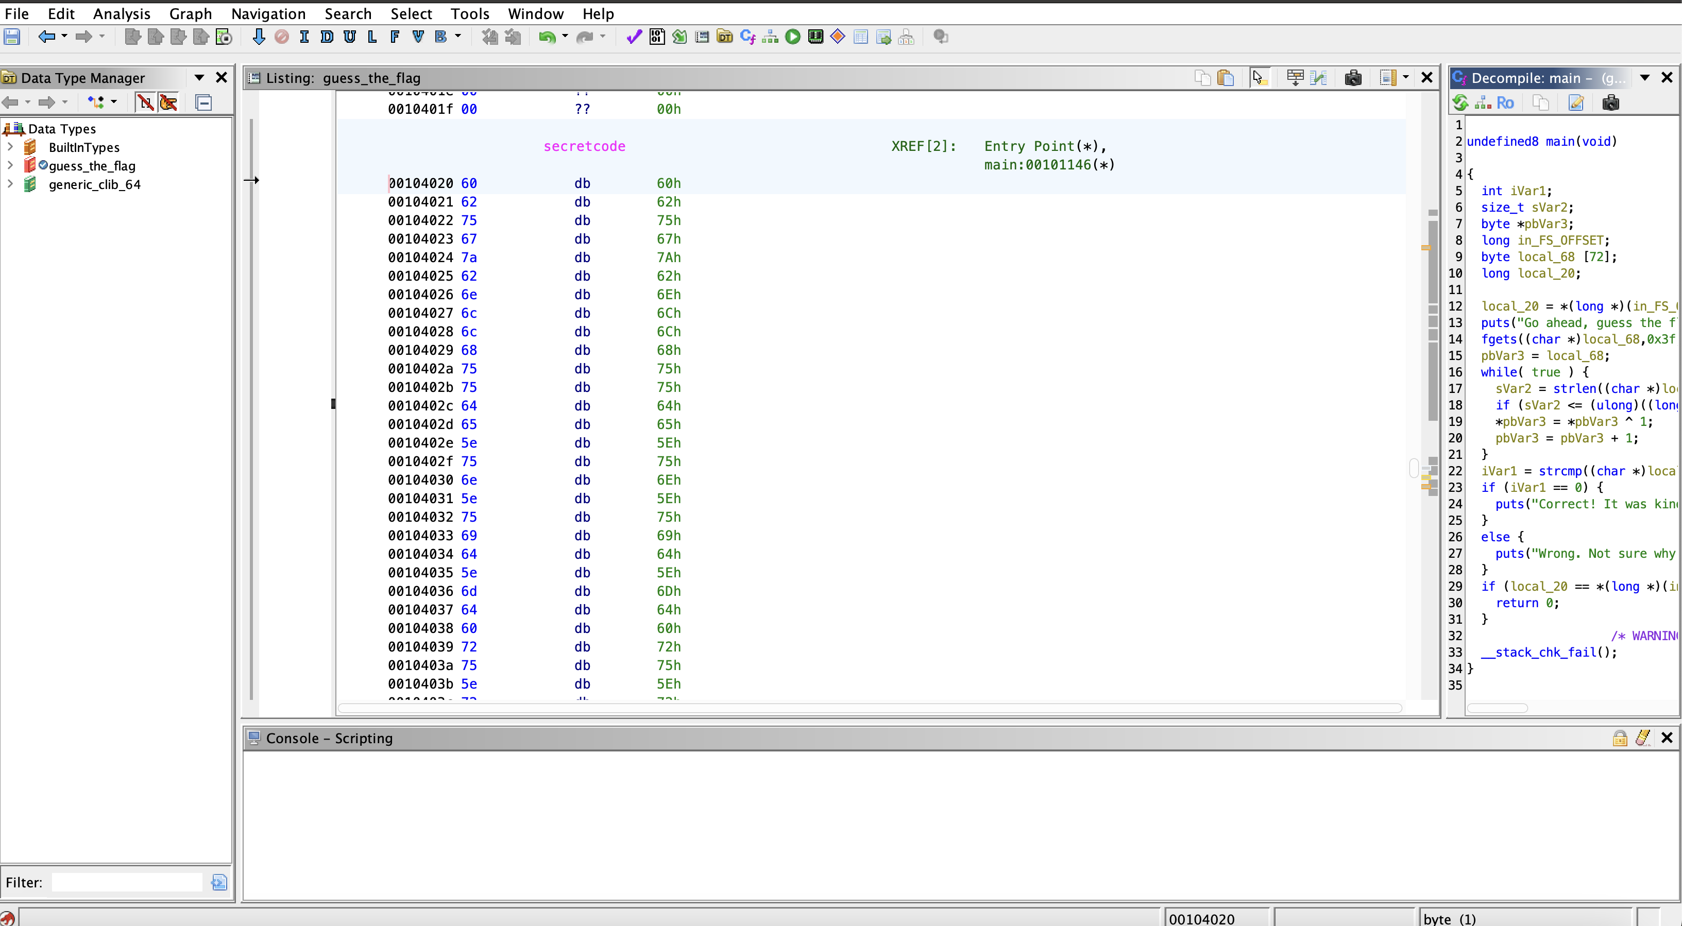Click the filter options icon beside Filter field

pos(219,882)
